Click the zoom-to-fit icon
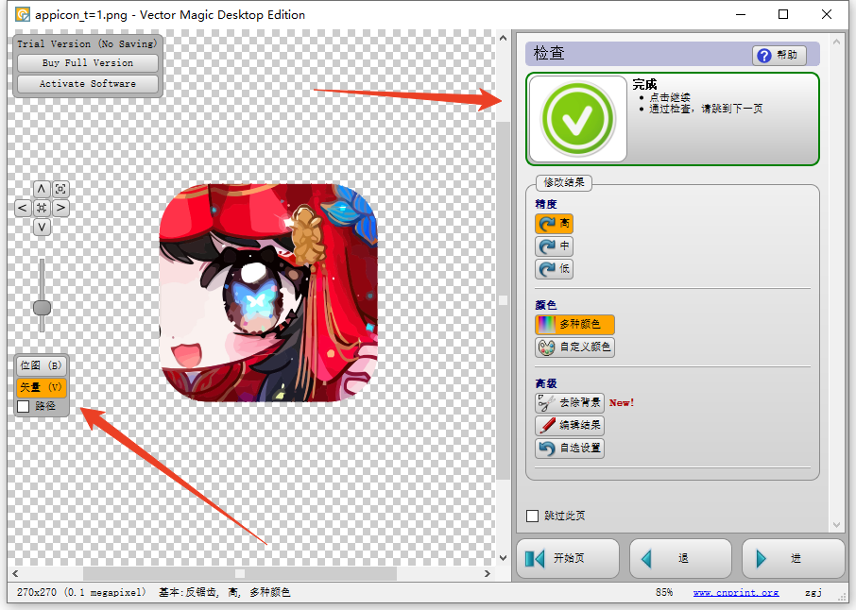This screenshot has height=610, width=856. [60, 189]
